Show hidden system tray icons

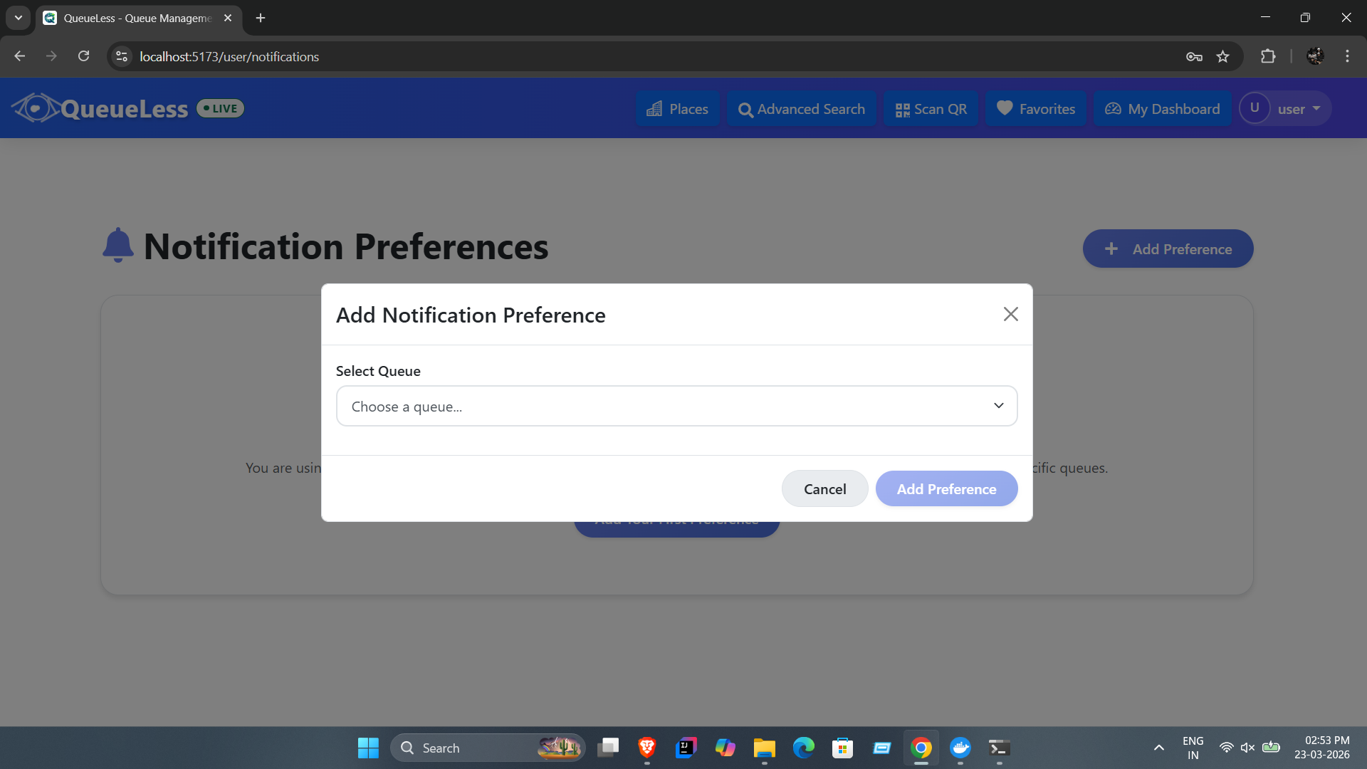pyautogui.click(x=1159, y=748)
